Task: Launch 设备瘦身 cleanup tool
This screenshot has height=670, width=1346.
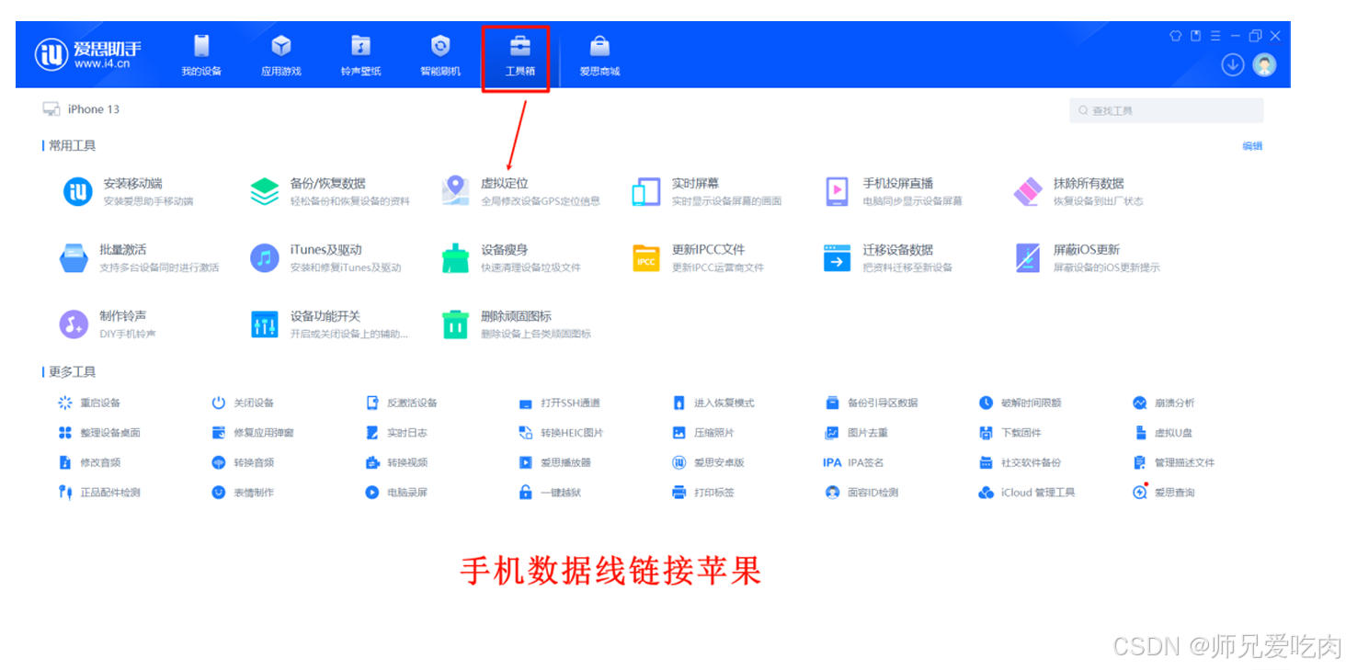Action: (511, 257)
